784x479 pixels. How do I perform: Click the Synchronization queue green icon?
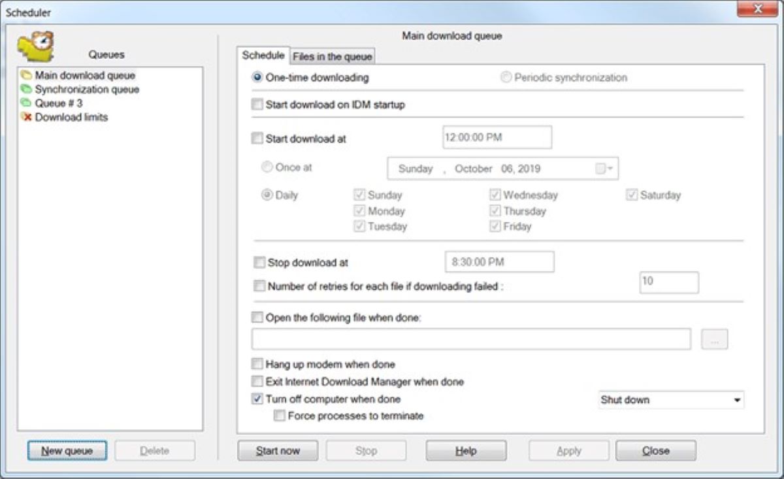click(26, 90)
